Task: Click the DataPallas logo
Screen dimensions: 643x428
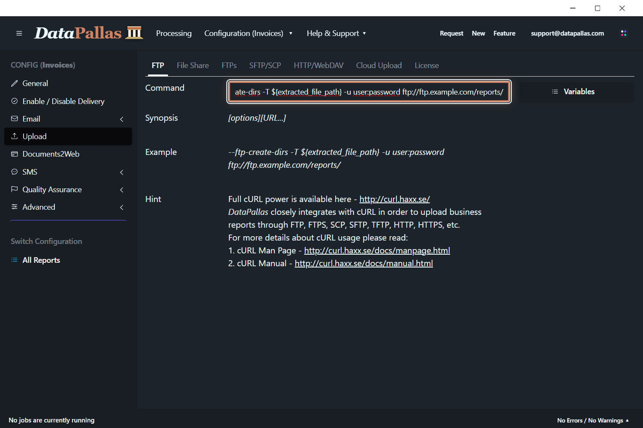Action: click(x=88, y=33)
